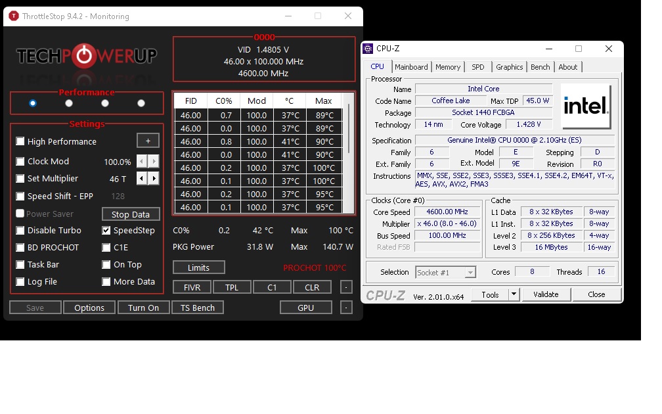Click the Multiplier value field in CPU-Z

pos(447,223)
